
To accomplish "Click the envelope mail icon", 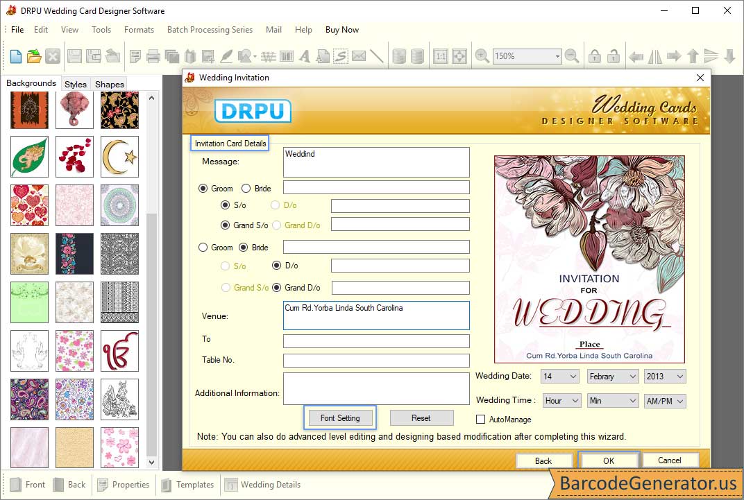I will (359, 56).
